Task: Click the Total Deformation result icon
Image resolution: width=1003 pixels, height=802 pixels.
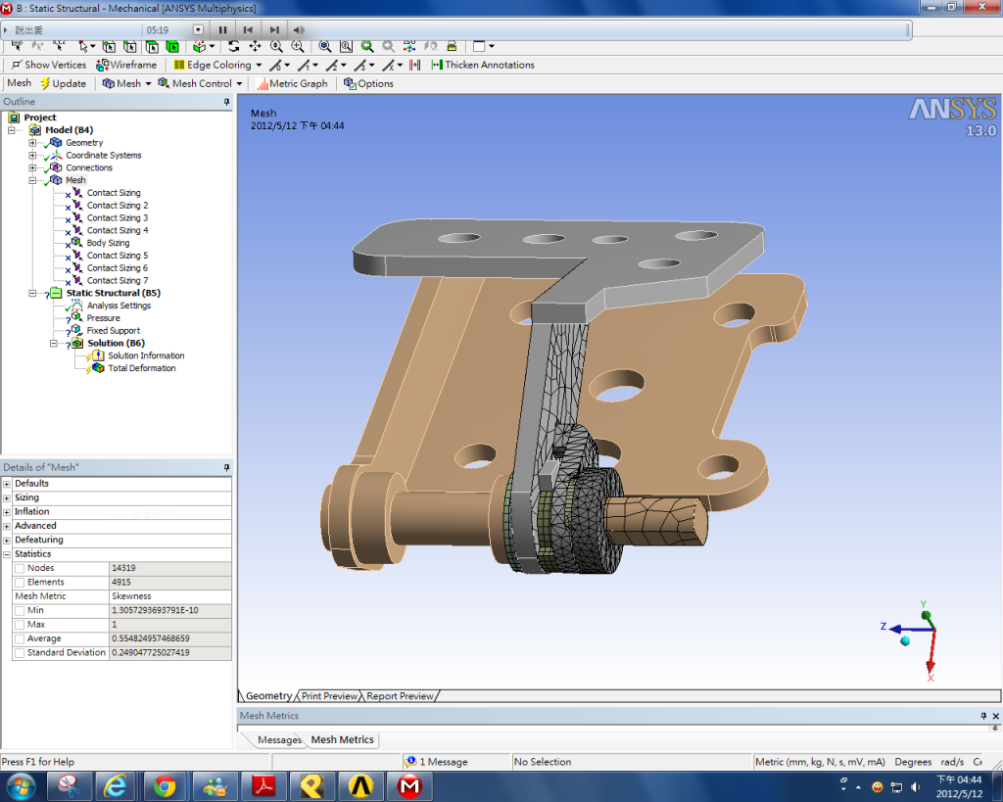Action: point(98,368)
